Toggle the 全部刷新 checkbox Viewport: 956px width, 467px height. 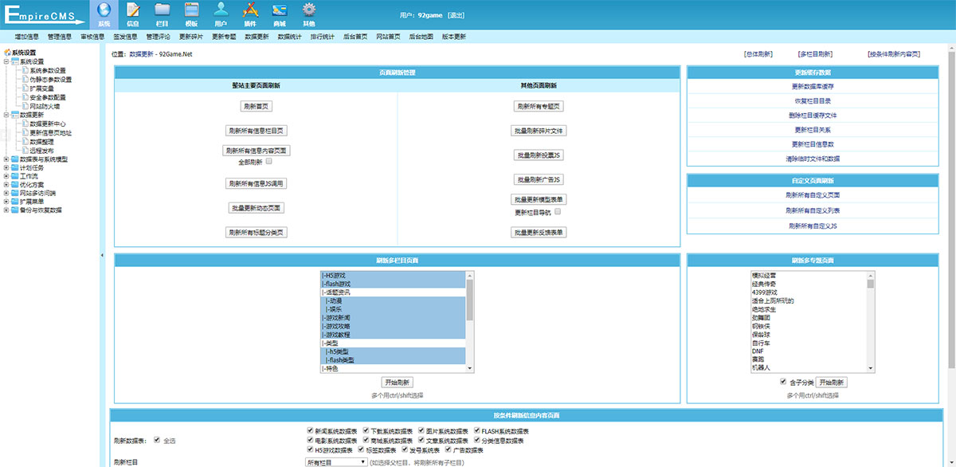pos(269,161)
